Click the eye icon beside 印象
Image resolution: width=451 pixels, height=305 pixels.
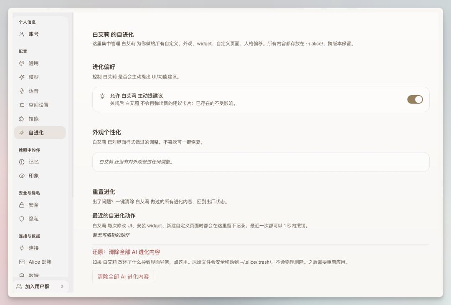point(22,176)
